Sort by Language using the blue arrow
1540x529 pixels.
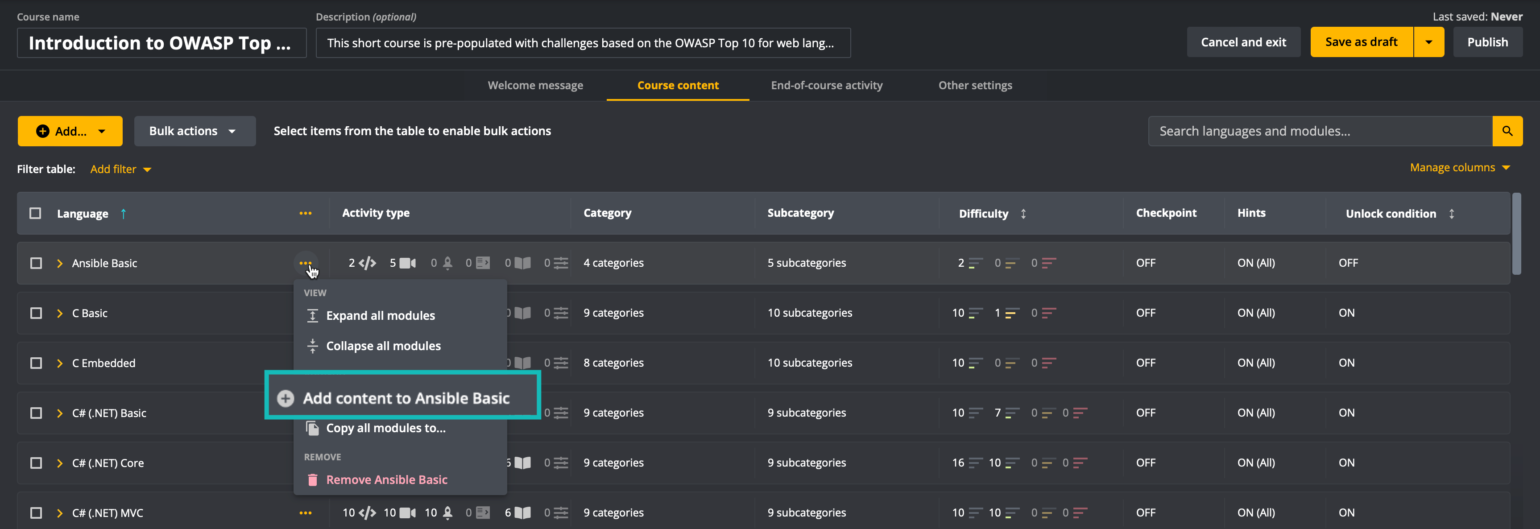coord(123,213)
